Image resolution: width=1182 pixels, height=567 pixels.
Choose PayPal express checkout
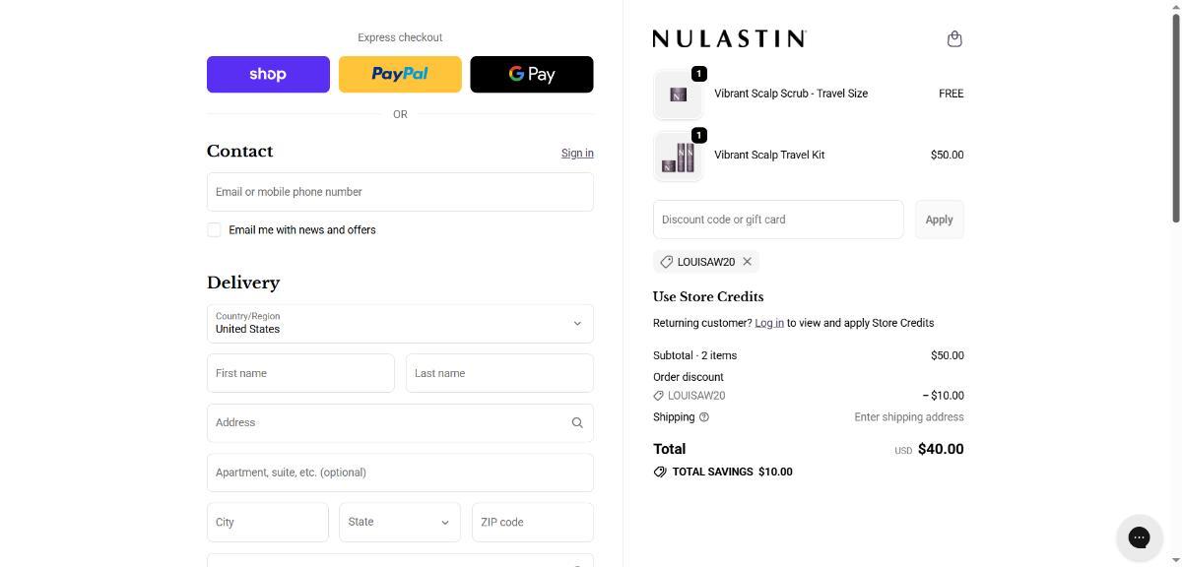tap(400, 75)
